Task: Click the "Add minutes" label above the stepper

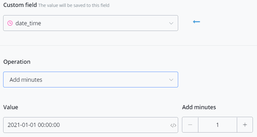Action: click(199, 107)
